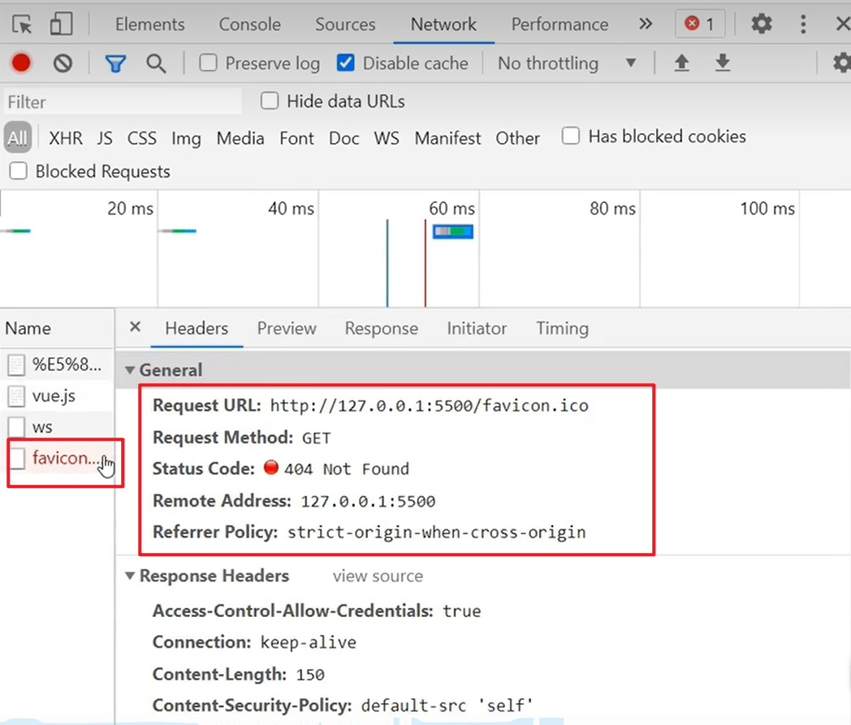Toggle the network filter funnel icon

click(x=115, y=63)
